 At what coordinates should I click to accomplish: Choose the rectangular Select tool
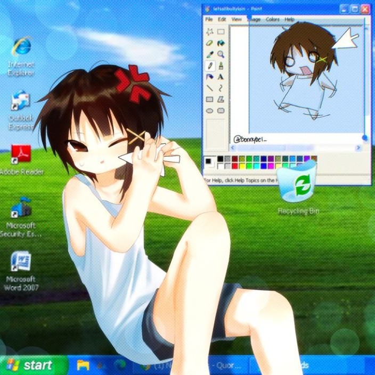tap(221, 32)
